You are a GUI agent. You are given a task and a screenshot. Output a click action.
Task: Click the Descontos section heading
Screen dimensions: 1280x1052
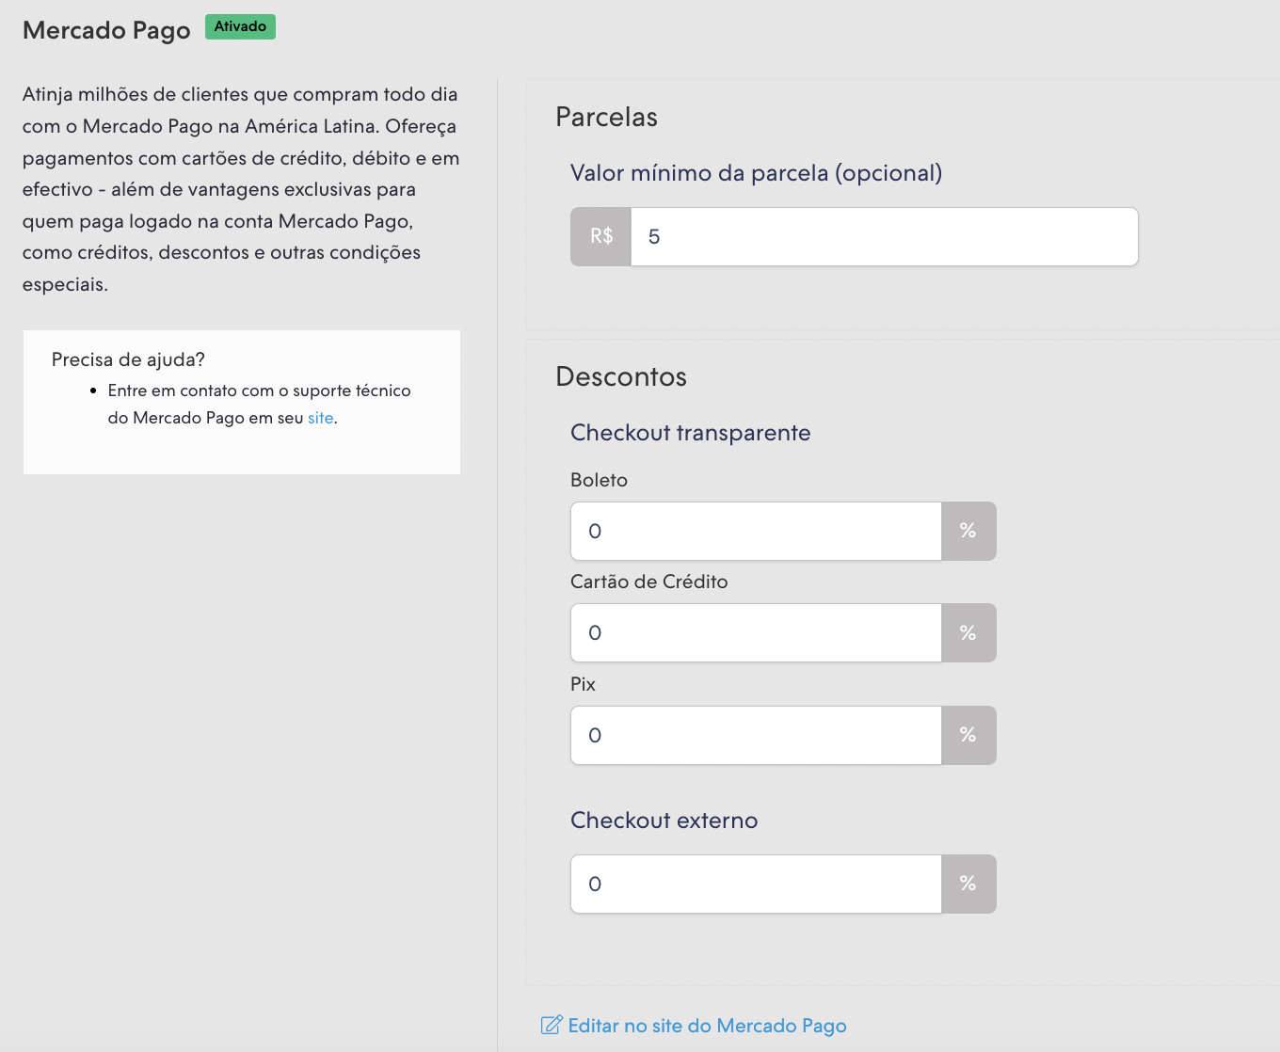(621, 376)
